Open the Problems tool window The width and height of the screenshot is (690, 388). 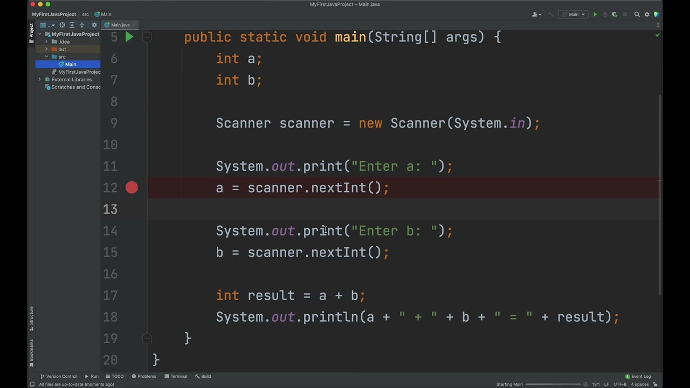point(143,376)
